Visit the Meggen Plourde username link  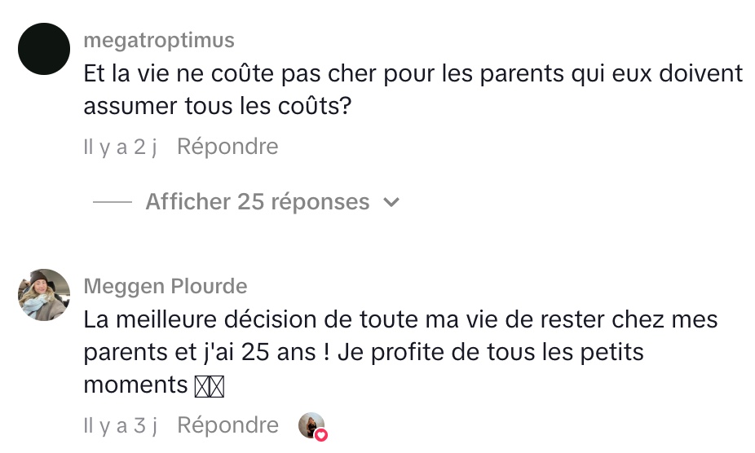[x=166, y=286]
